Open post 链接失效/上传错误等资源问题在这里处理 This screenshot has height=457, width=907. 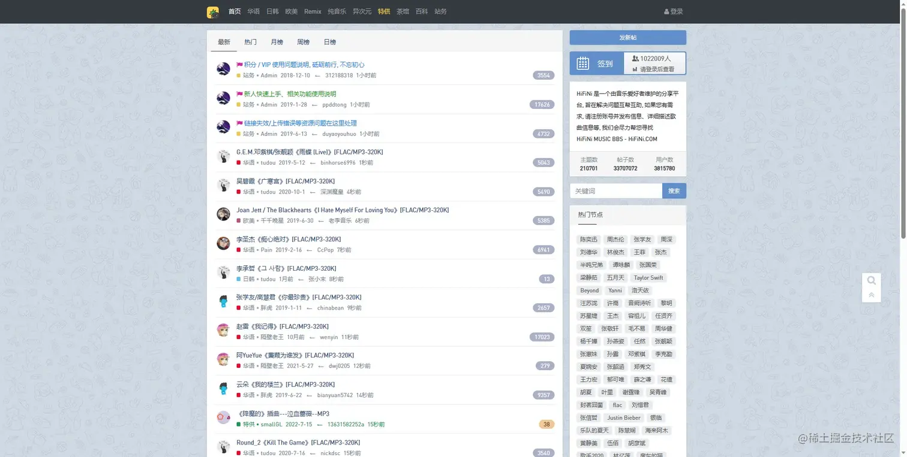click(300, 123)
